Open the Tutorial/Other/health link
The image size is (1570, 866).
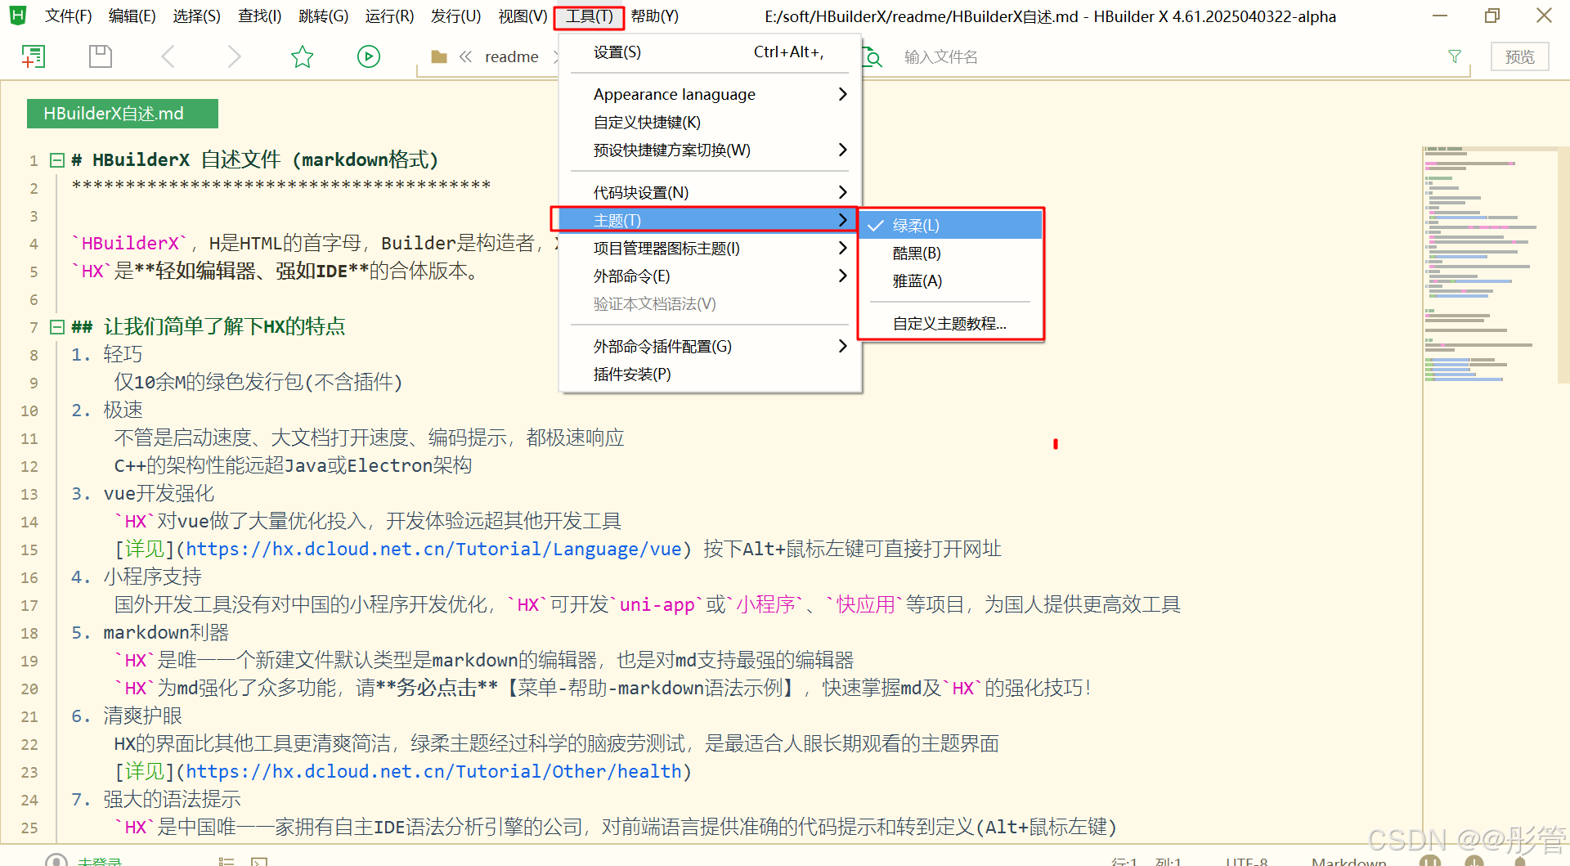pos(434,771)
